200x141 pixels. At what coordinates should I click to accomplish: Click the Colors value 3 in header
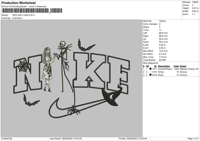tap(193, 5)
